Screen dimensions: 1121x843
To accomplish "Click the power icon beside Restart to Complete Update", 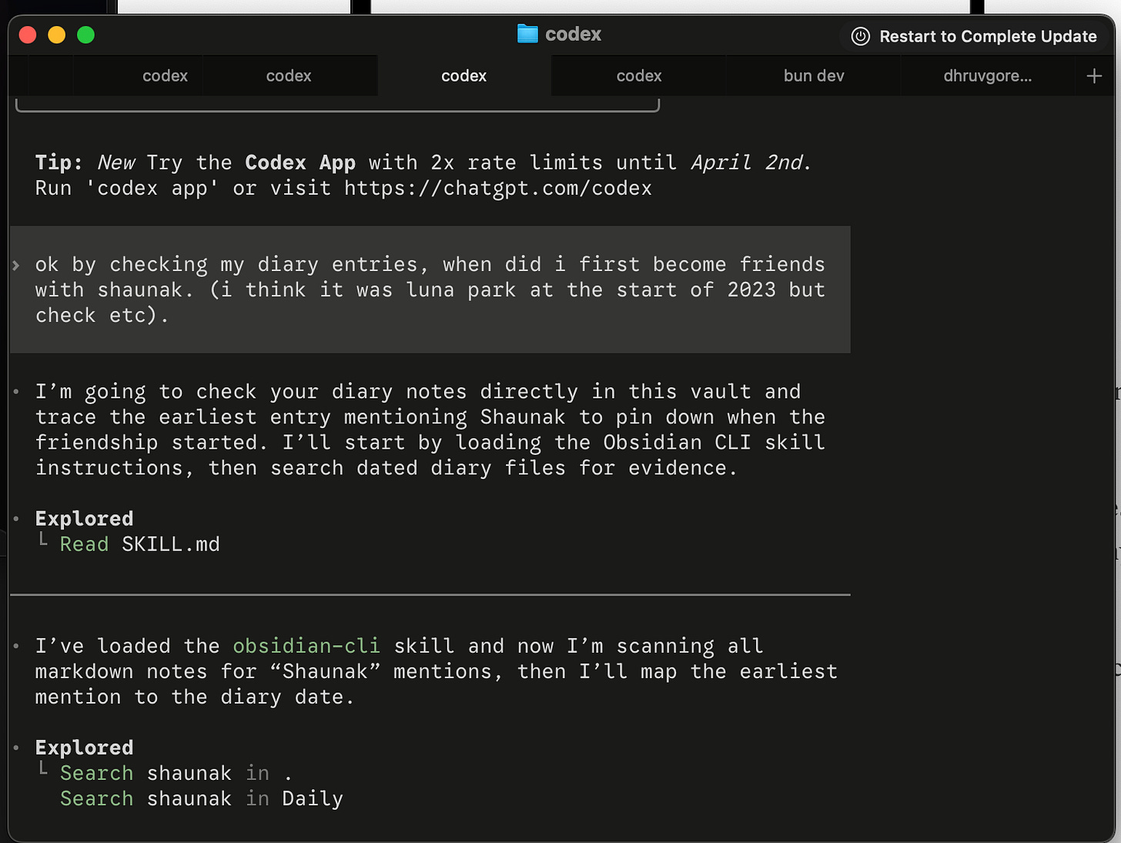I will coord(860,36).
